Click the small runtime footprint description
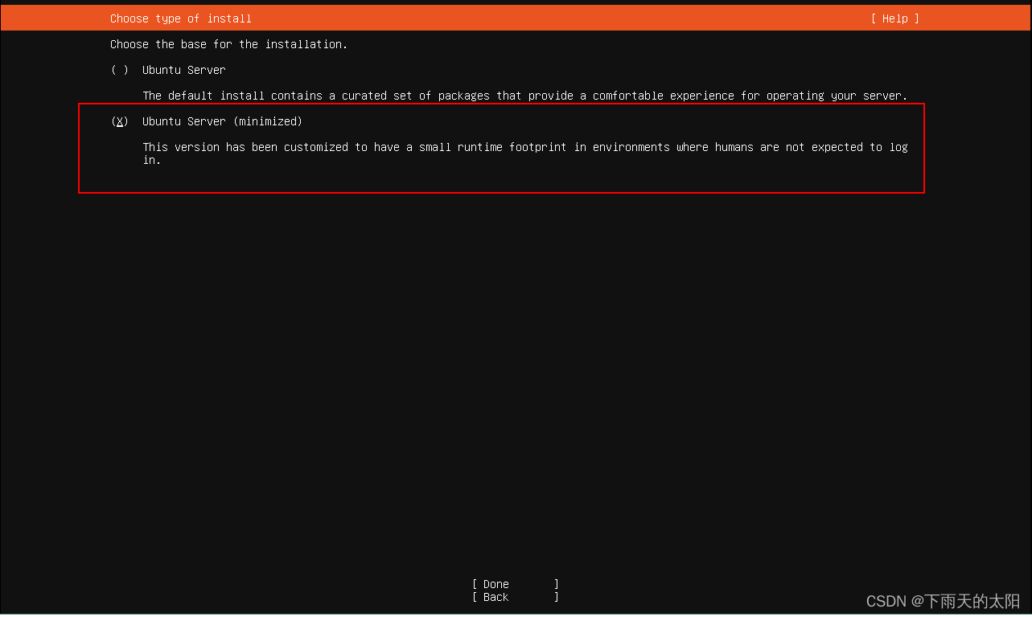Screen dimensions: 1032x617 tap(527, 147)
